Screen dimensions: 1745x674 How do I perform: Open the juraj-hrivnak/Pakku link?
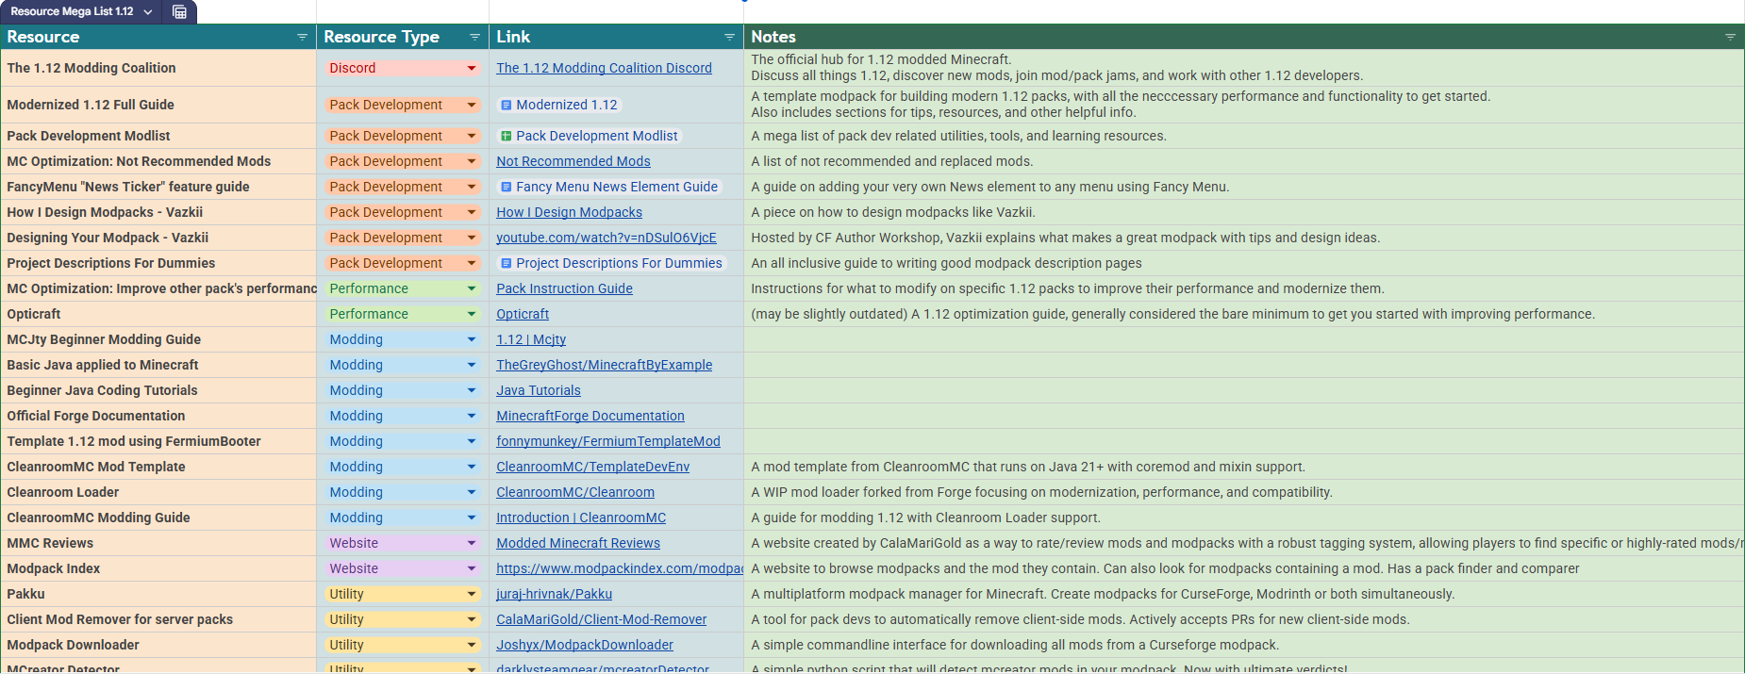(555, 594)
